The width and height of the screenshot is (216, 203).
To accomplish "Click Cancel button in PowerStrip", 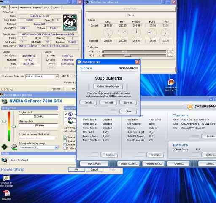I will coord(94,170).
